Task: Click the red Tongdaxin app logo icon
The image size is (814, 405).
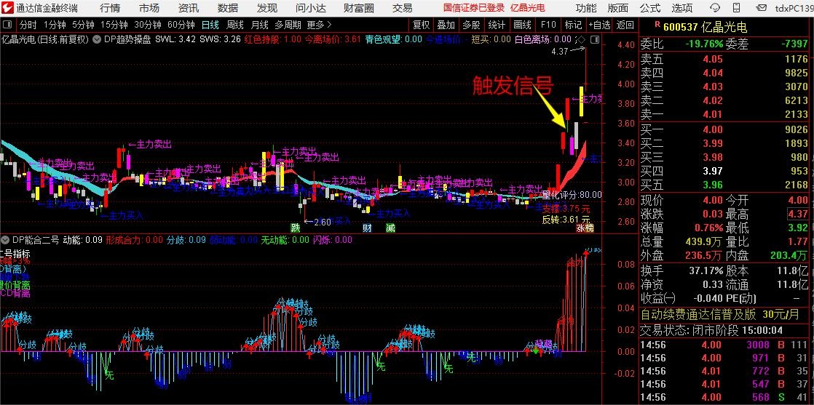Action: 7,8
